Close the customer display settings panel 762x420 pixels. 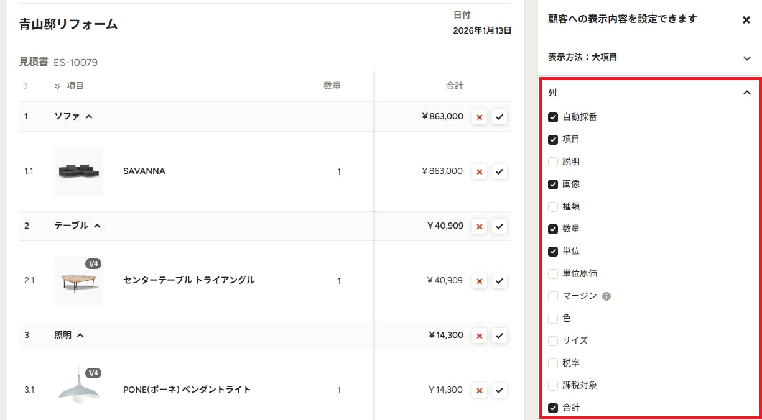click(746, 20)
